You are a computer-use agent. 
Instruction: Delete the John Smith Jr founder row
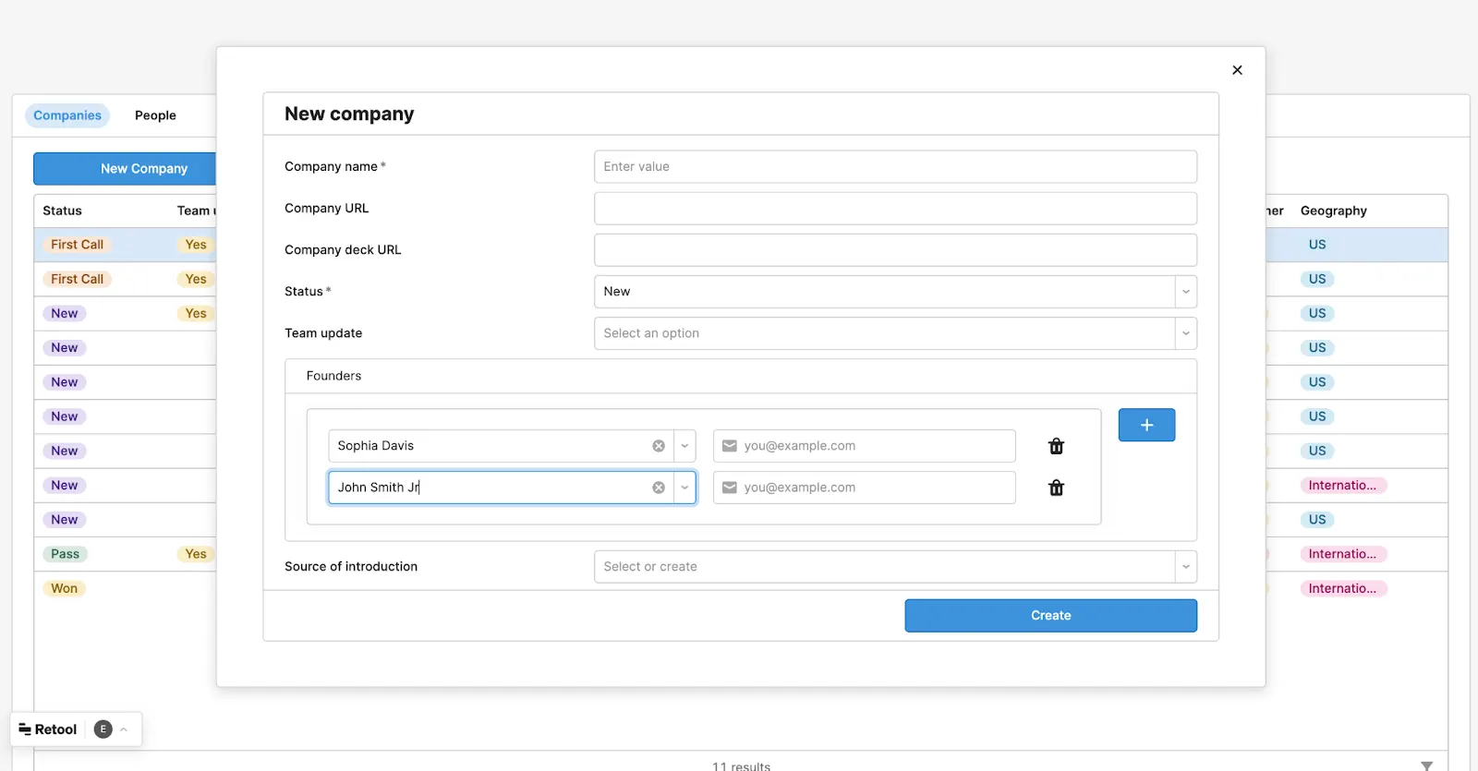tap(1056, 488)
